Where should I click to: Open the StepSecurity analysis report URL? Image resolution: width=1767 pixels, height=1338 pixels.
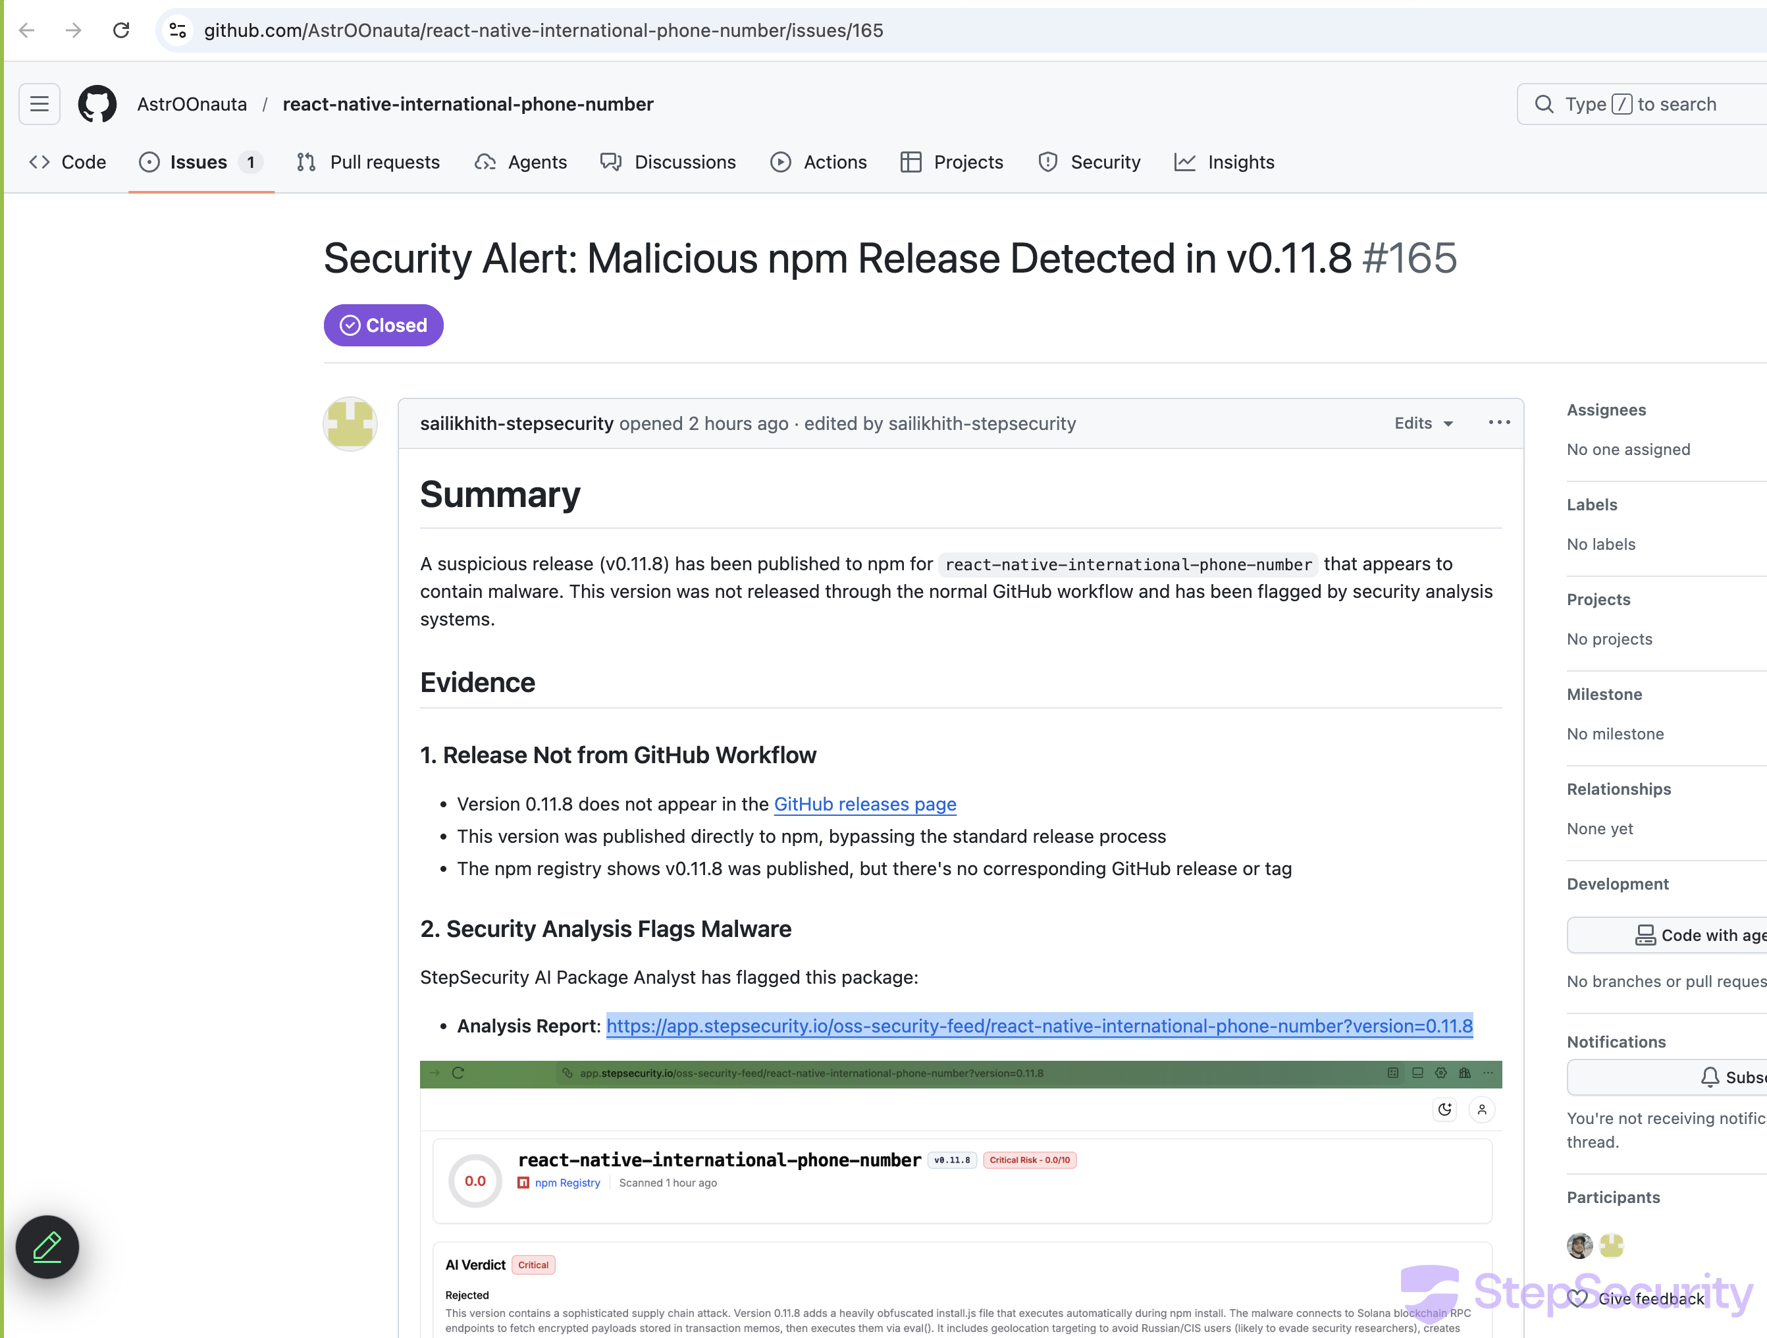click(1038, 1026)
